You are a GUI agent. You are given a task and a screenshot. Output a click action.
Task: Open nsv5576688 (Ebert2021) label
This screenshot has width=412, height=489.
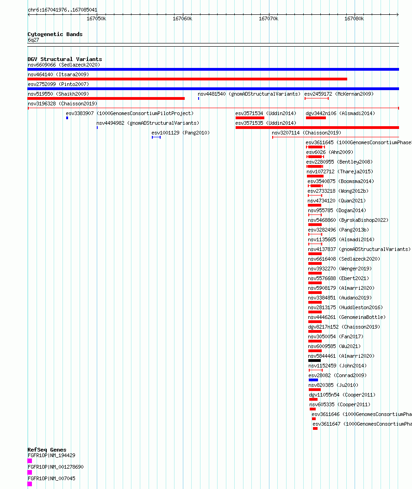(338, 278)
